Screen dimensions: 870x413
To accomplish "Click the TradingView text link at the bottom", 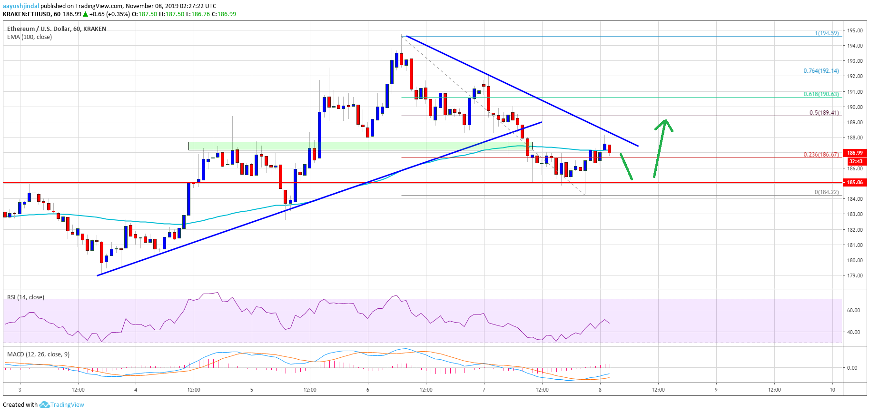I will click(x=67, y=404).
